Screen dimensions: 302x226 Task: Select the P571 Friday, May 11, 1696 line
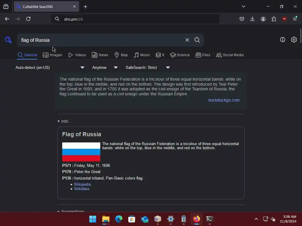pos(86,165)
